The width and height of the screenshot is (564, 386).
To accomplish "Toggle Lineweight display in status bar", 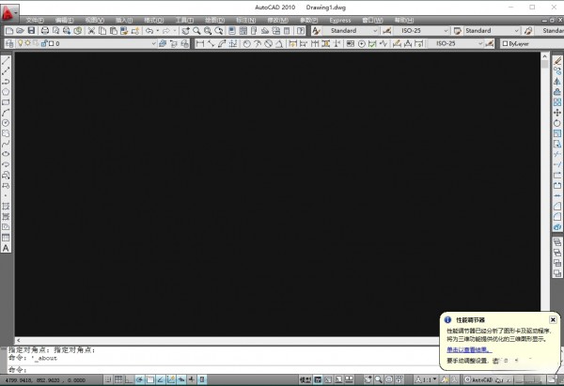I will point(192,379).
